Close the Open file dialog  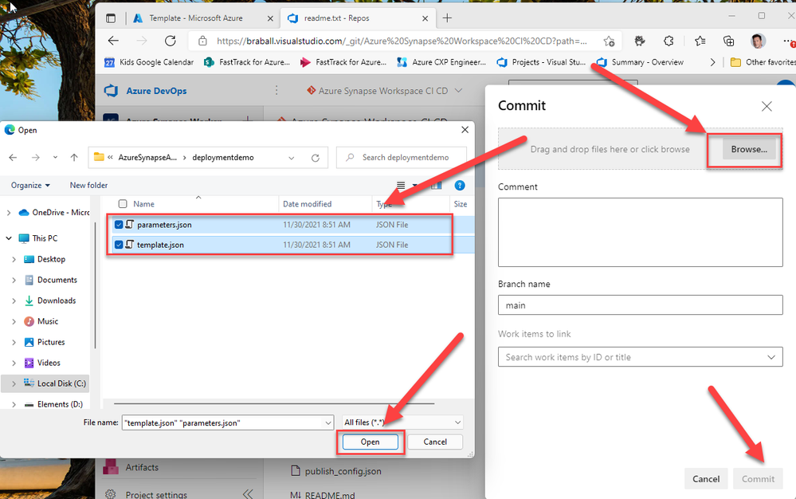point(465,130)
